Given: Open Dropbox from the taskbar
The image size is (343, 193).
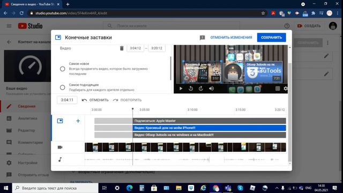Looking at the screenshot, I should point(191,188).
